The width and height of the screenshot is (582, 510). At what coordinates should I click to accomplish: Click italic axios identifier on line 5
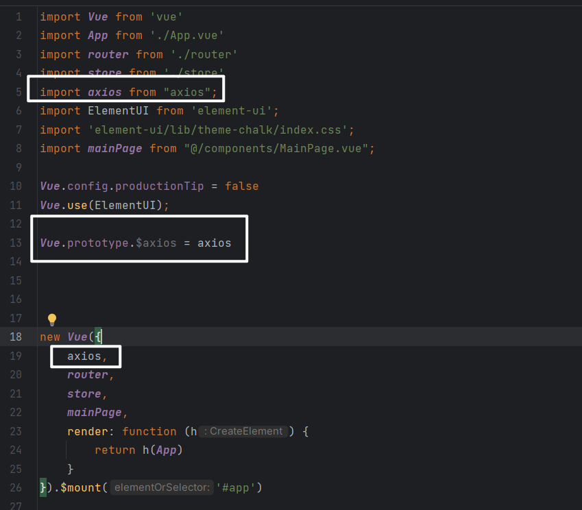pyautogui.click(x=105, y=92)
